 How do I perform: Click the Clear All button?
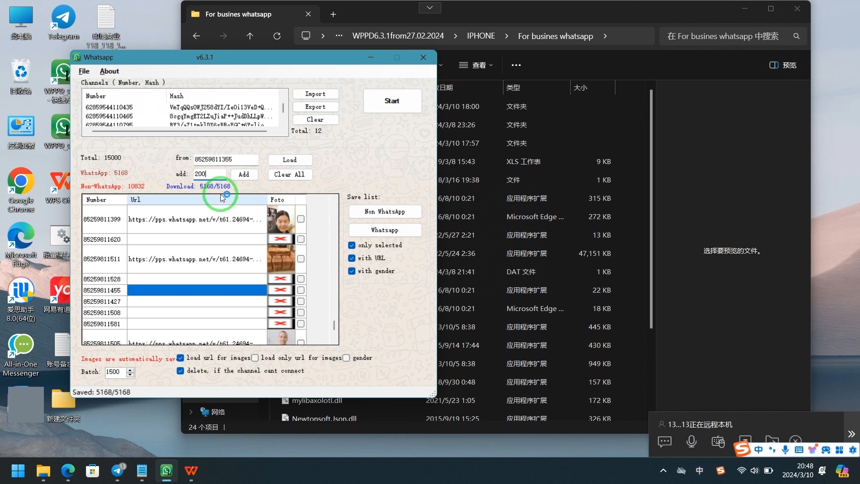point(290,174)
